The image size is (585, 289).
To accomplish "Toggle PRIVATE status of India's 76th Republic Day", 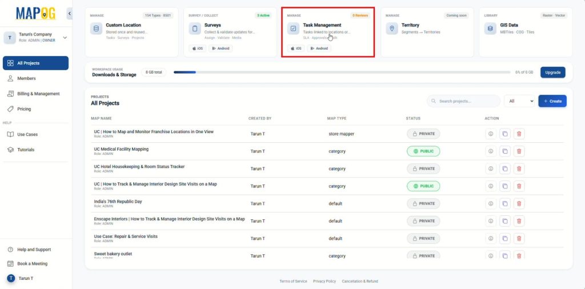I will point(423,203).
